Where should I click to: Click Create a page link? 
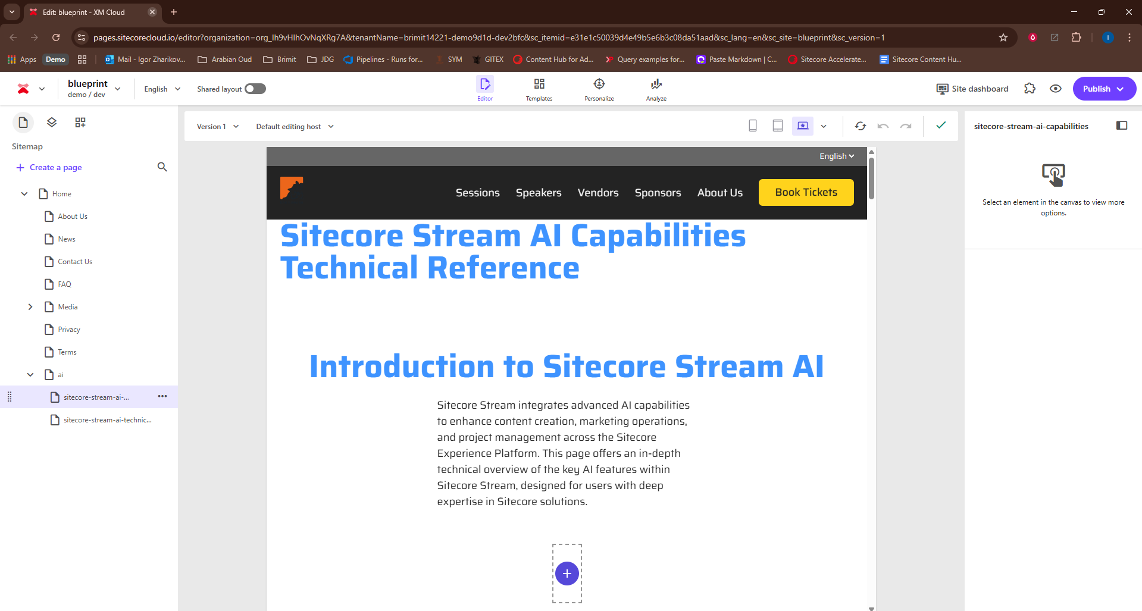(x=49, y=167)
